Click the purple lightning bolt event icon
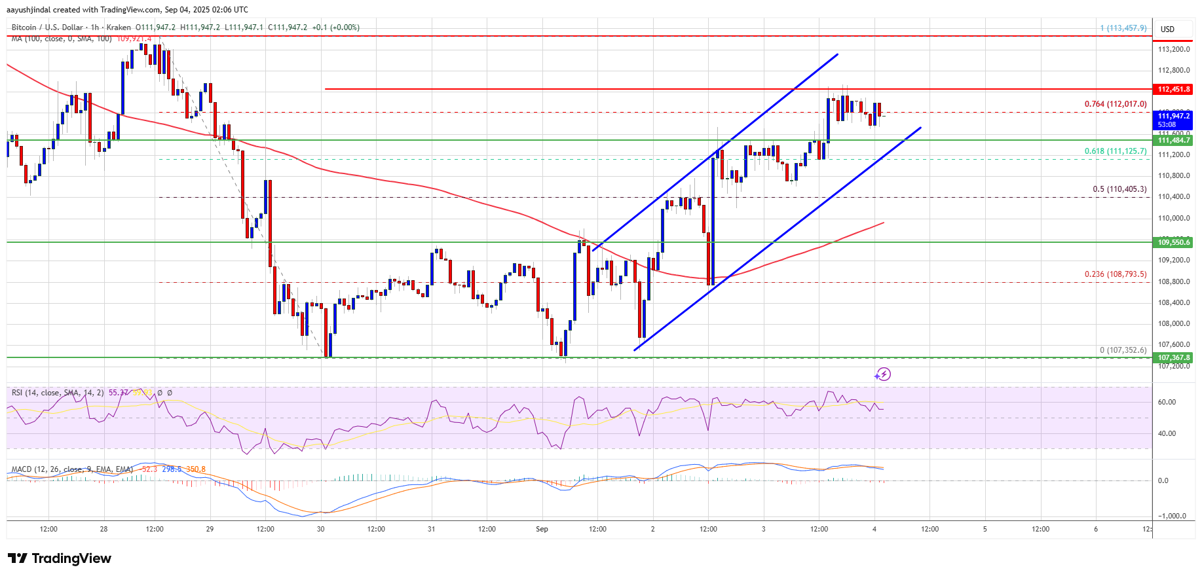The width and height of the screenshot is (1202, 578). [883, 374]
